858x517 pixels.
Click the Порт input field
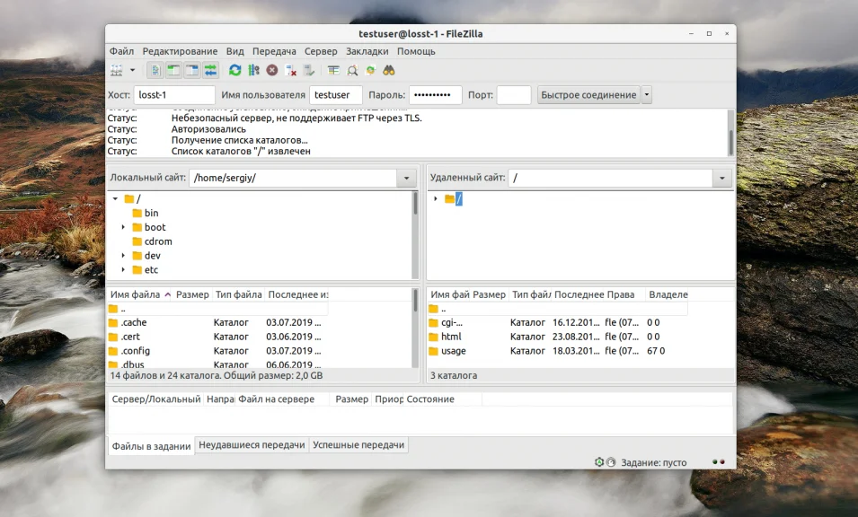(x=513, y=95)
